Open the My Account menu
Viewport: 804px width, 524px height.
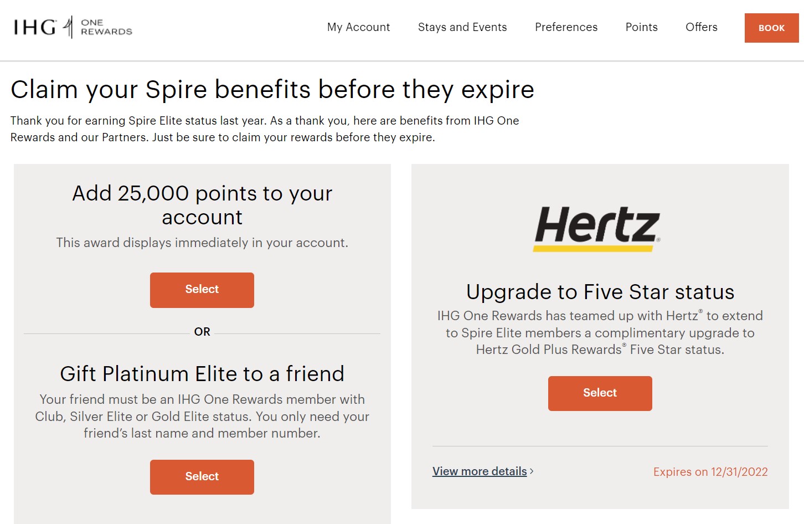tap(358, 27)
